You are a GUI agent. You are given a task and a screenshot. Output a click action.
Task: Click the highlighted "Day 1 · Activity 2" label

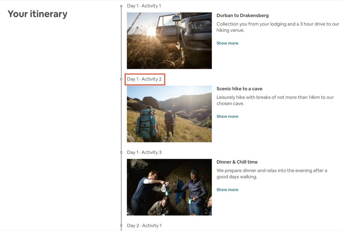pyautogui.click(x=145, y=79)
